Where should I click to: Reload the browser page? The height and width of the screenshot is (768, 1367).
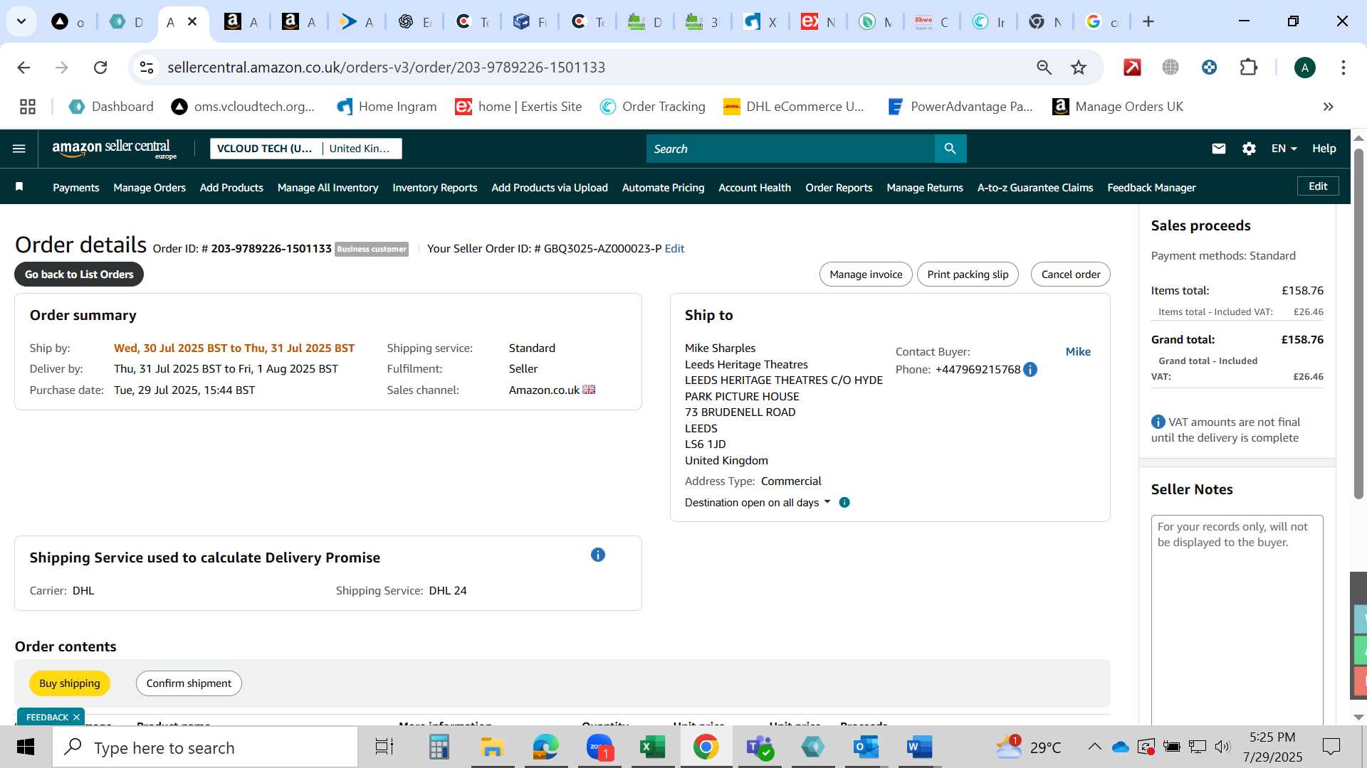click(100, 68)
